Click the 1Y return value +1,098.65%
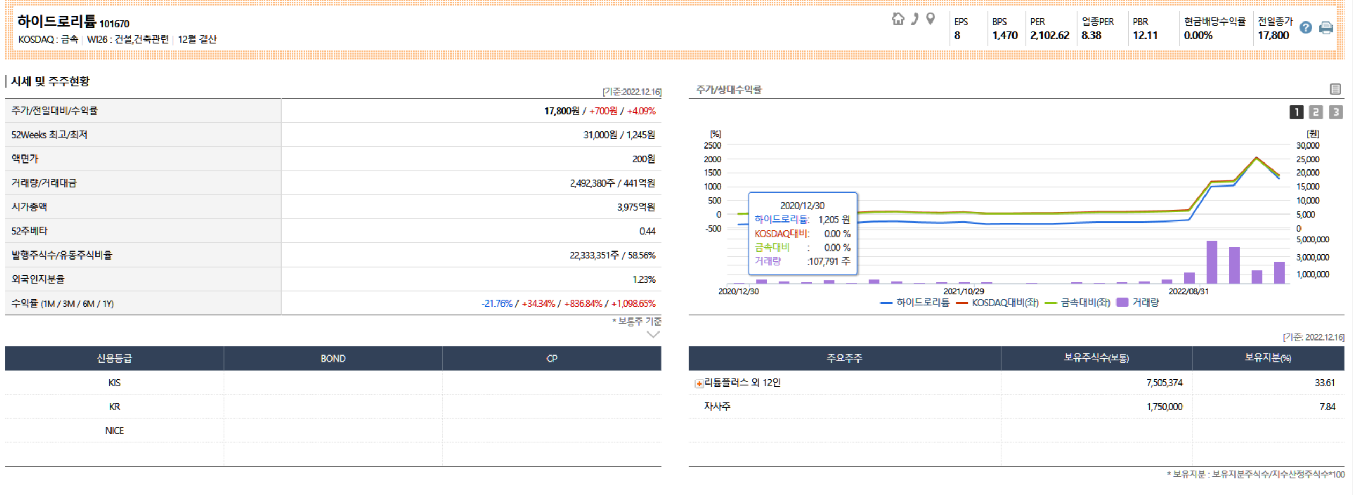 click(x=633, y=304)
